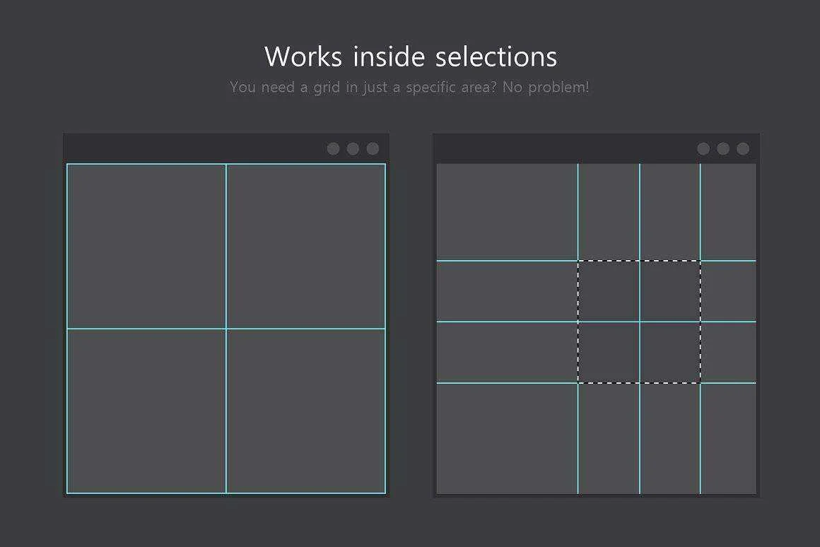Click last title-bar circle in right window
820x547 pixels.
[743, 149]
